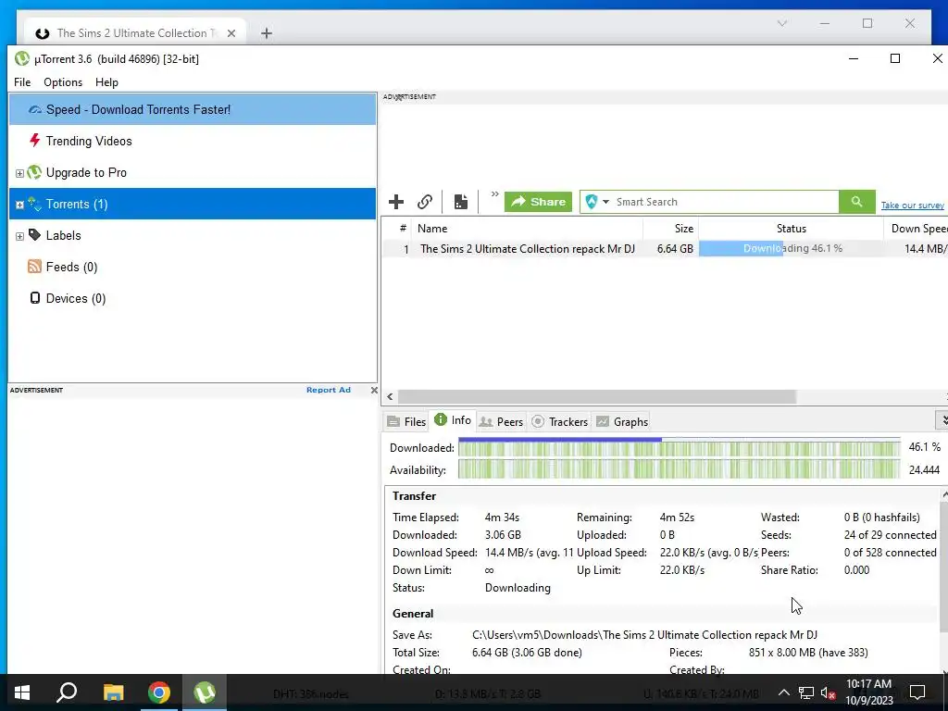
Task: Open Windows taskbar search
Action: pyautogui.click(x=67, y=692)
